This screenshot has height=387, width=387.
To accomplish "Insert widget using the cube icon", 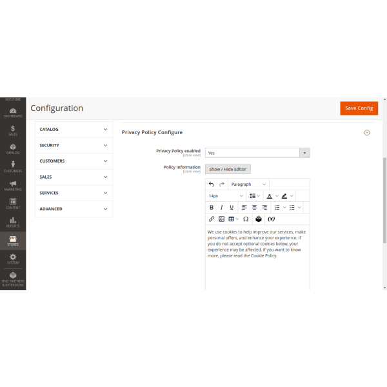I will (259, 219).
